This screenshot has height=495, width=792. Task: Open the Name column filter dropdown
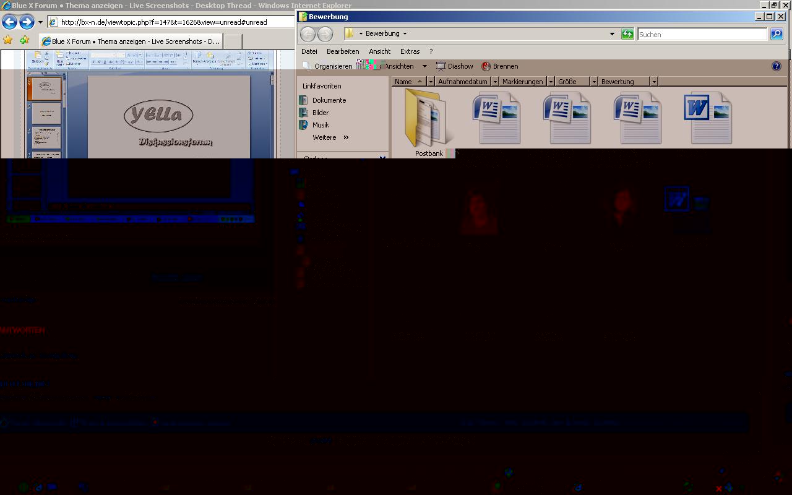[x=431, y=82]
